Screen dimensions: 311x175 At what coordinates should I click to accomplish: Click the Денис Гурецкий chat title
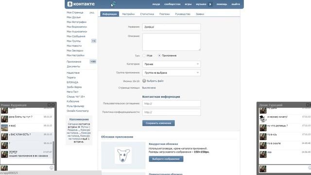pyautogui.click(x=271, y=105)
